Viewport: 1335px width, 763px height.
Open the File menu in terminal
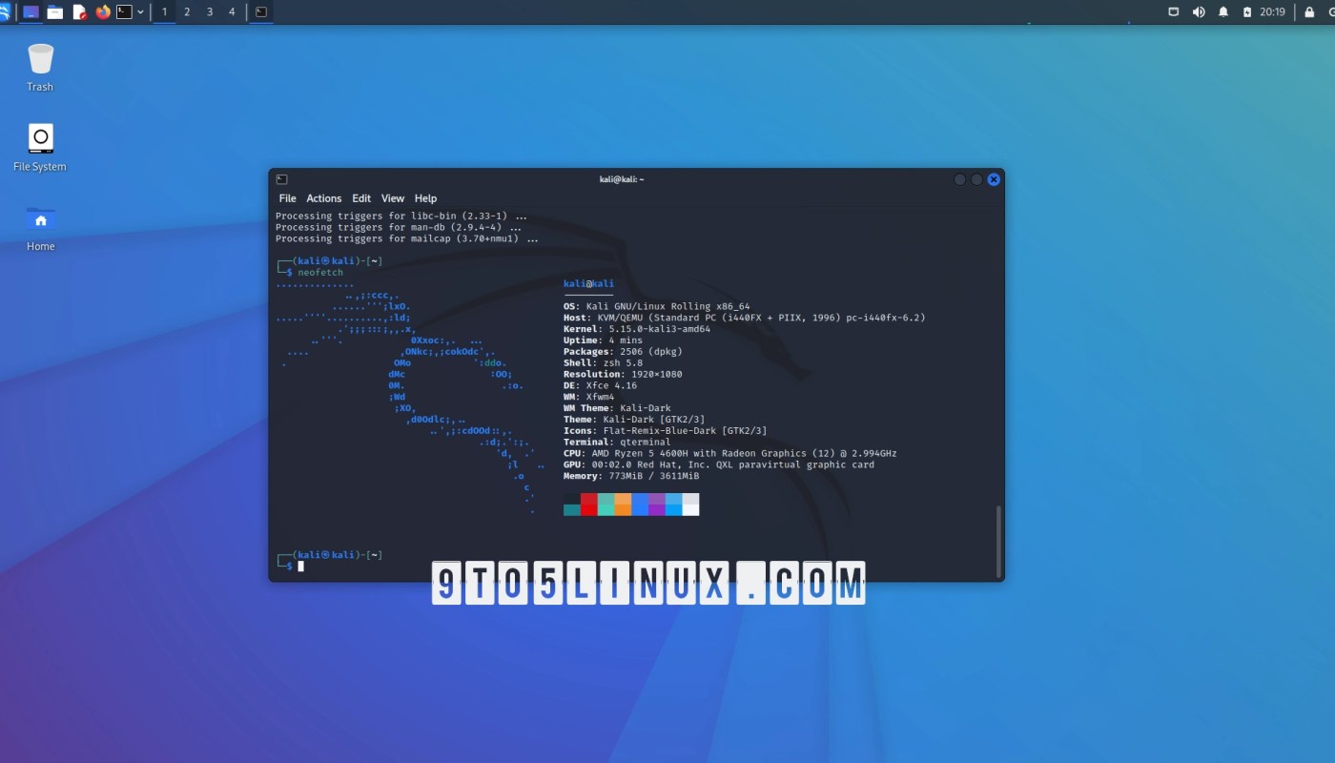[x=288, y=198]
